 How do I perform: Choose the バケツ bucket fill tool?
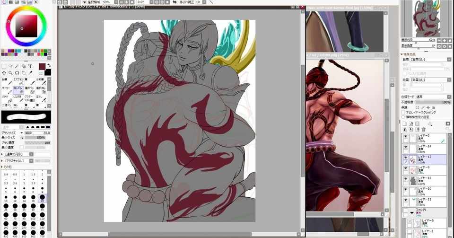click(x=6, y=98)
